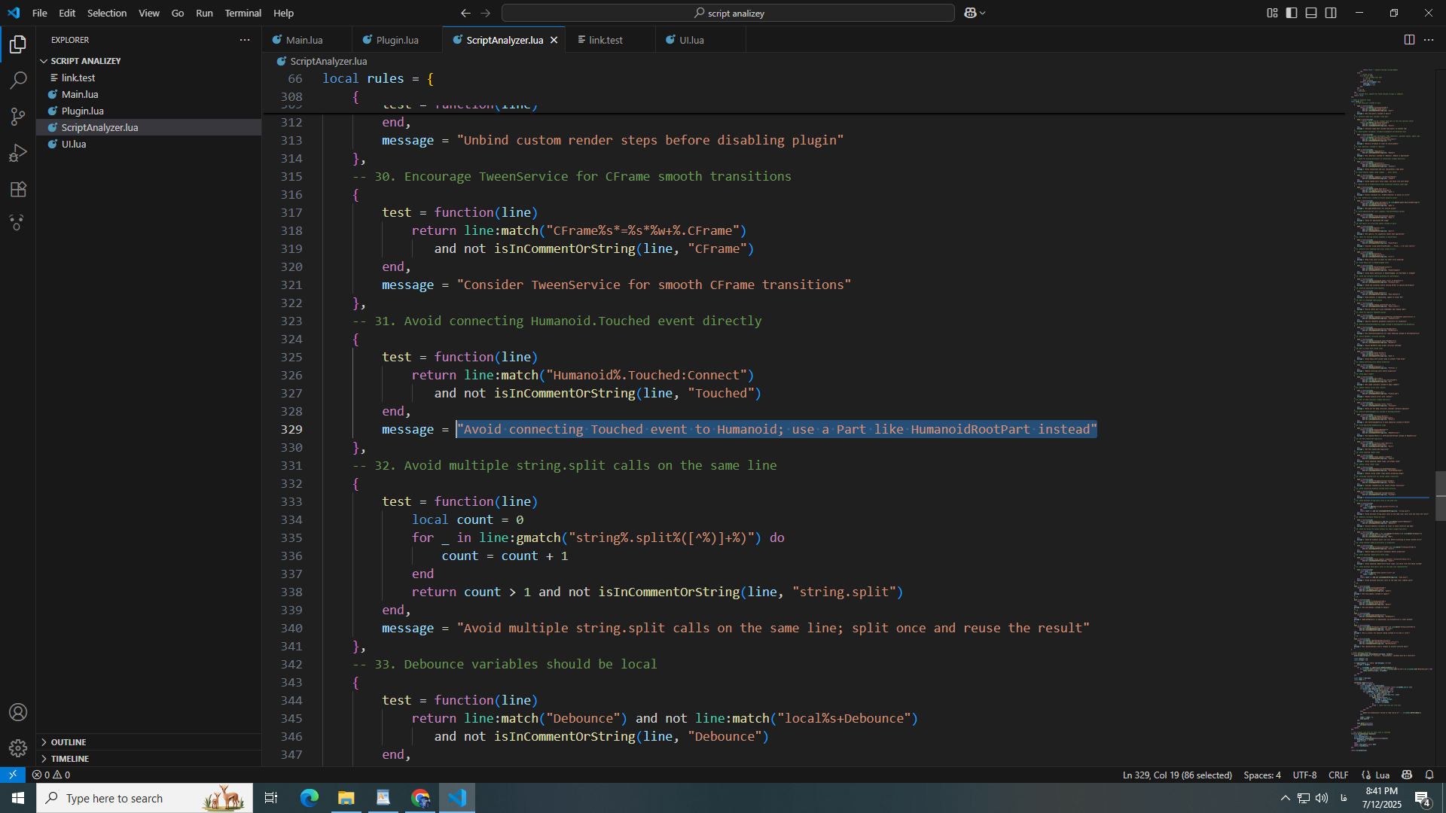Open the Extensions view

click(x=18, y=189)
